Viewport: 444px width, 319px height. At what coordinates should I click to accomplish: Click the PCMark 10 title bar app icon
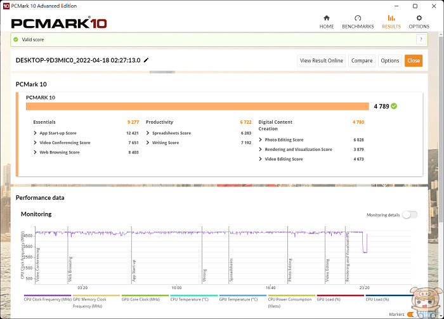pyautogui.click(x=6, y=6)
